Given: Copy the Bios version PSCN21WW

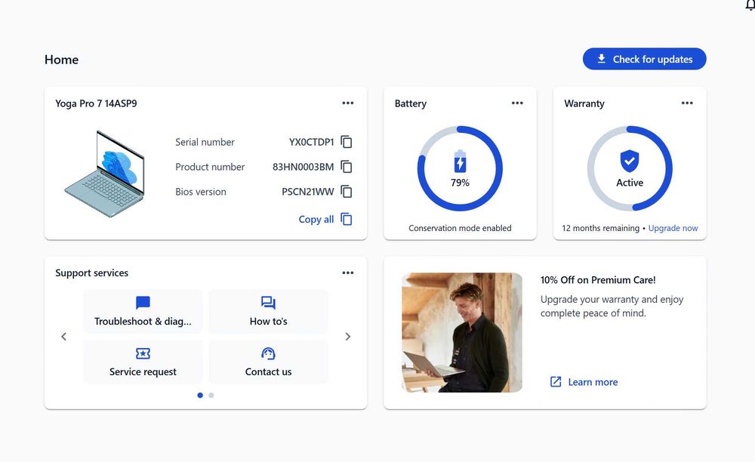Looking at the screenshot, I should click(x=347, y=192).
